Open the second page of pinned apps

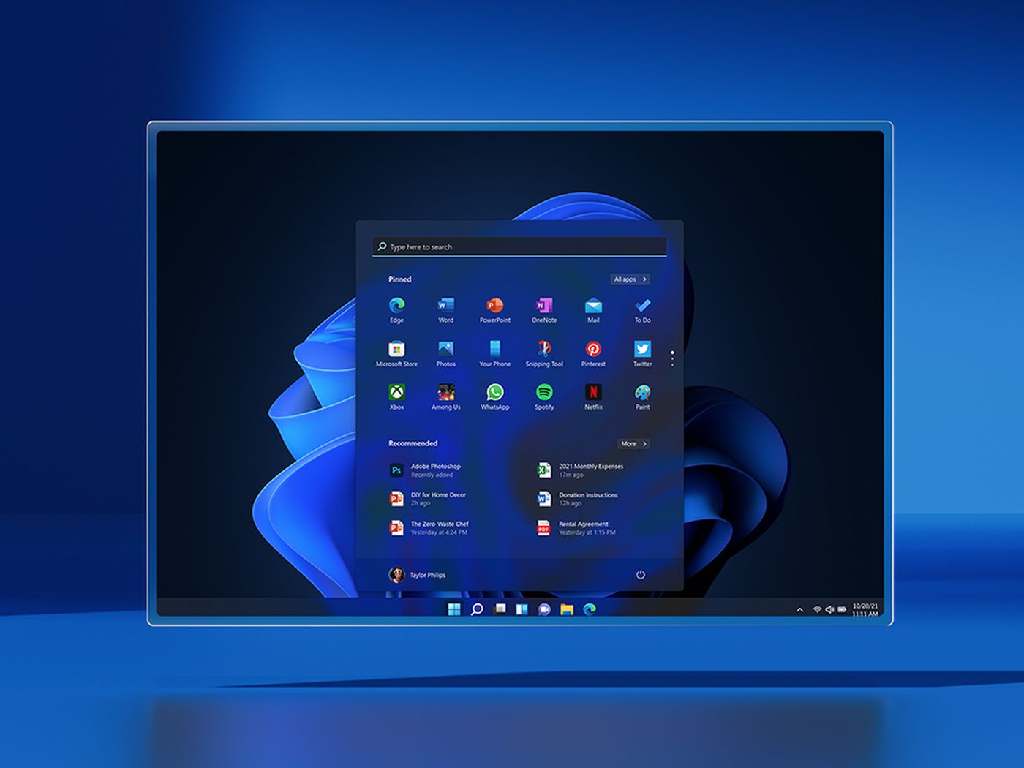pos(672,358)
